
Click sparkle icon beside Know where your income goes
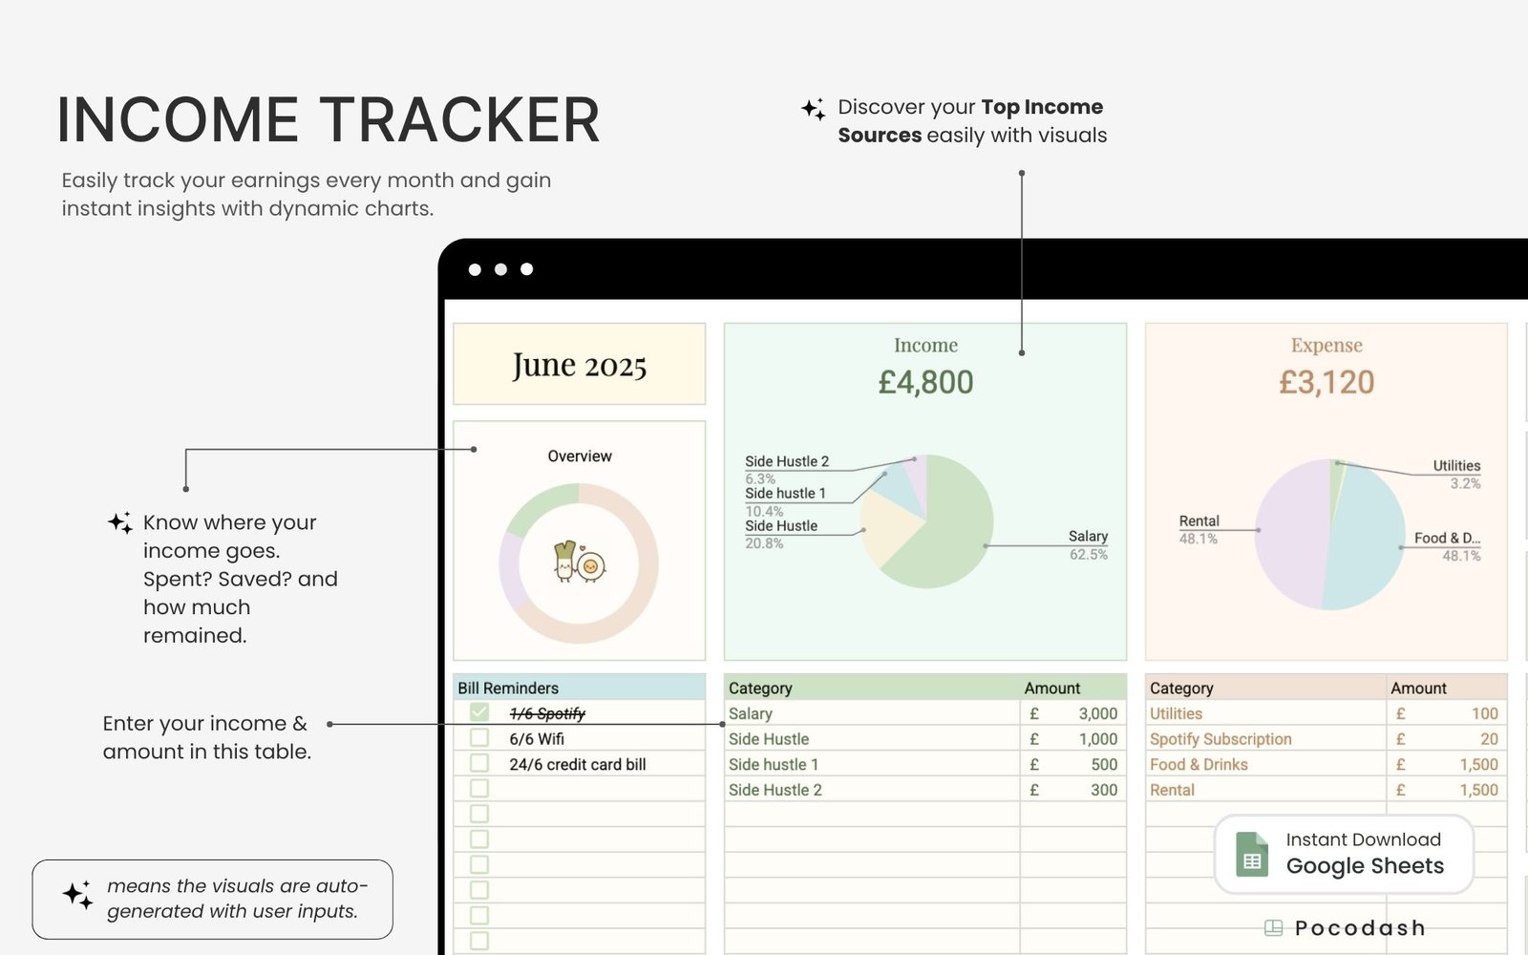tap(119, 522)
